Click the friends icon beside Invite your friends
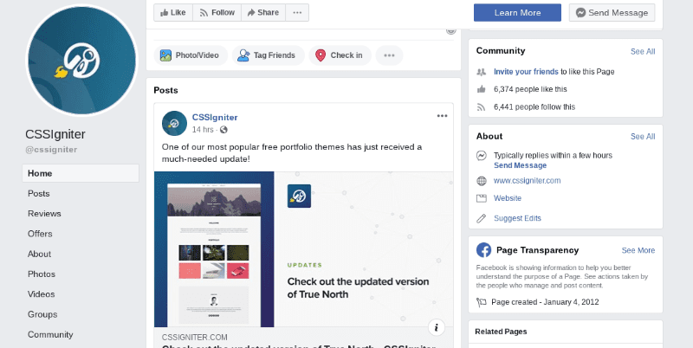 [482, 72]
